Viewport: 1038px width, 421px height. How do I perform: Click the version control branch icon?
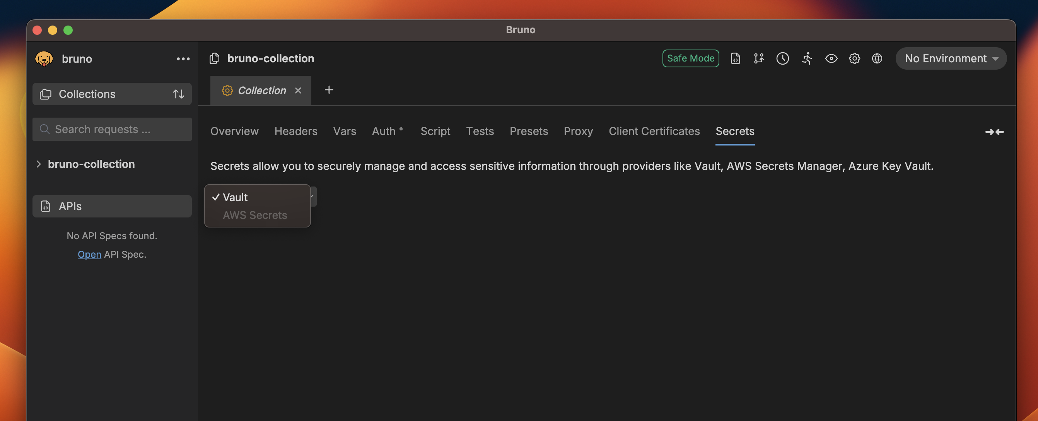tap(759, 58)
